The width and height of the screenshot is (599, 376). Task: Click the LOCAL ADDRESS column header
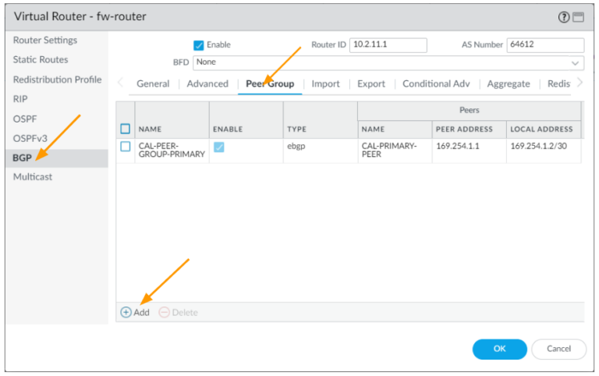[x=541, y=129]
